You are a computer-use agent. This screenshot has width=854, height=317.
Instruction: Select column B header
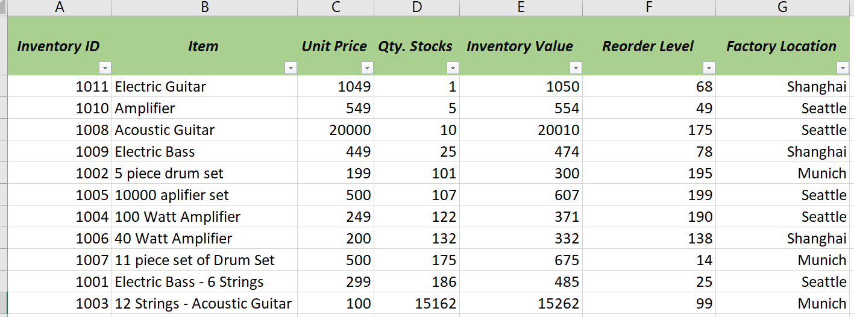tap(204, 7)
